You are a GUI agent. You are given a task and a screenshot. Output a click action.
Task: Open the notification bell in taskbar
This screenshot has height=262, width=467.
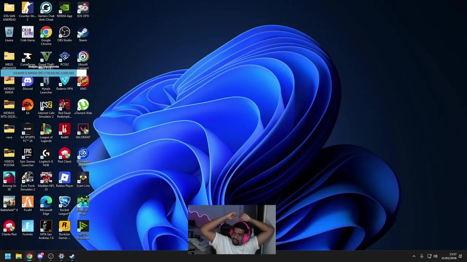460,257
